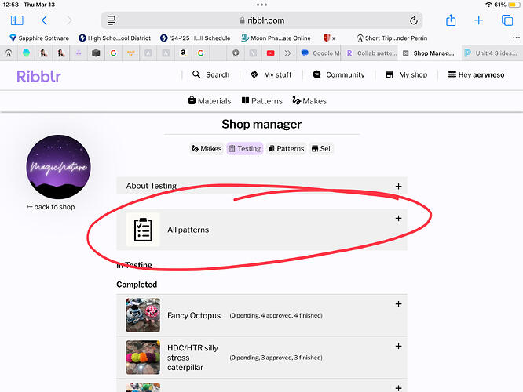Open the Hey aeryneso hamburger menu
523x392 pixels.
476,74
